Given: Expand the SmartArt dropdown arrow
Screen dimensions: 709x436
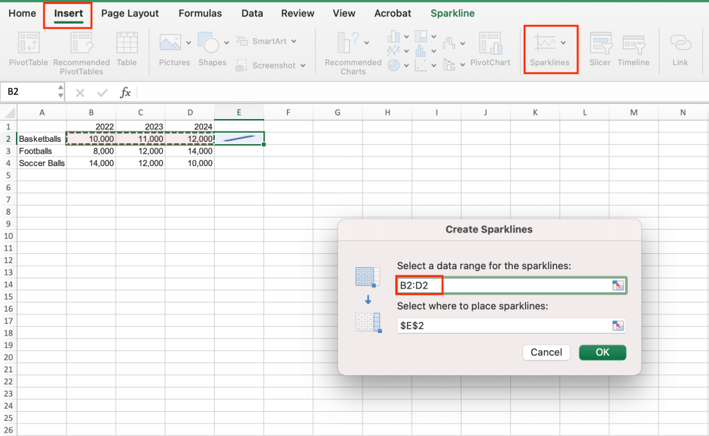Looking at the screenshot, I should click(294, 41).
